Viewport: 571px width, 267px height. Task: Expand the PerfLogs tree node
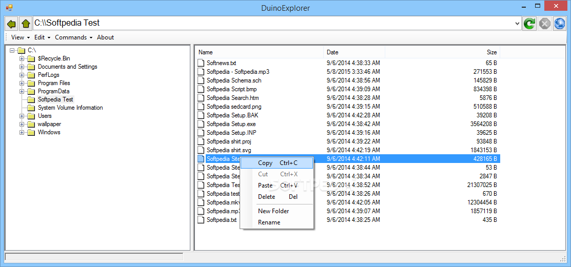22,75
